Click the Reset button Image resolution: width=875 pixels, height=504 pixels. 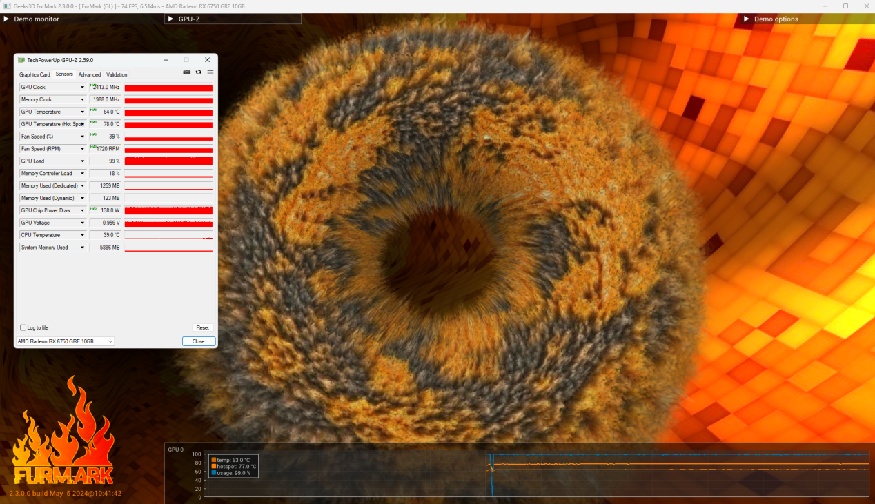202,328
